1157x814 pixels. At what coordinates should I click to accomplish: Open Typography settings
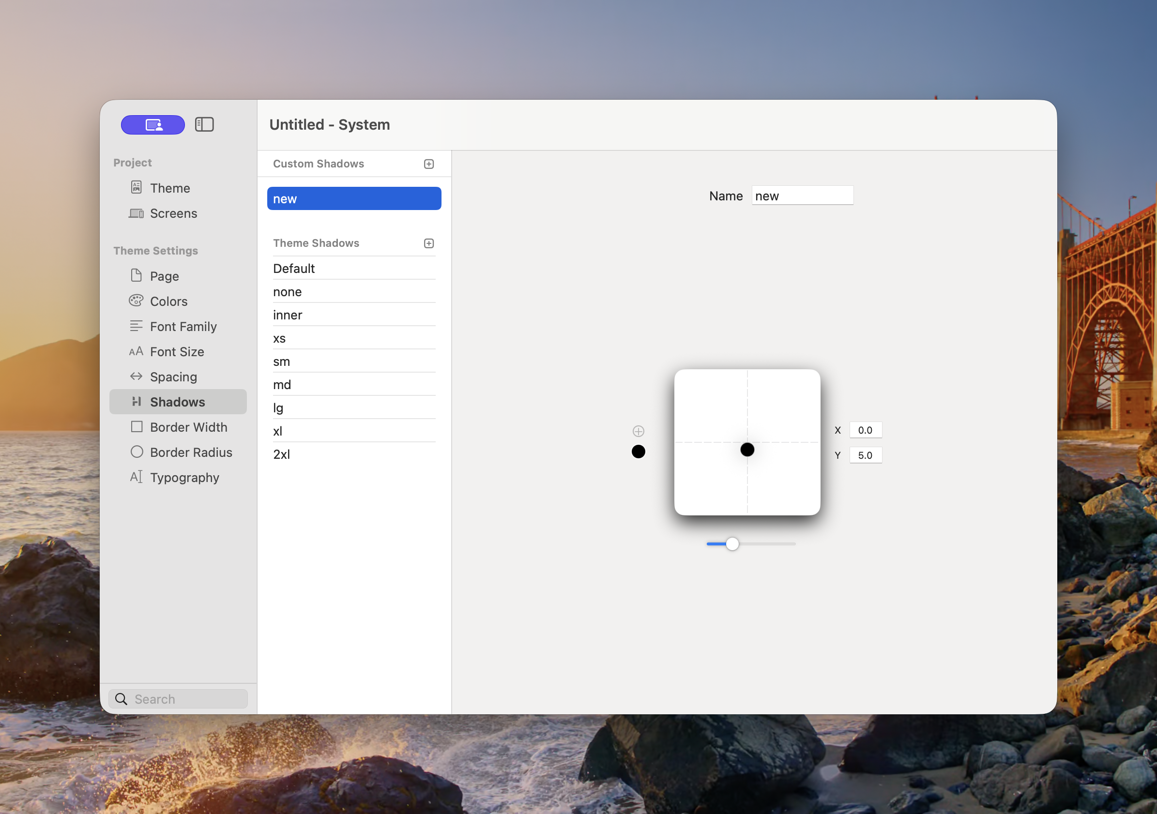click(x=178, y=477)
